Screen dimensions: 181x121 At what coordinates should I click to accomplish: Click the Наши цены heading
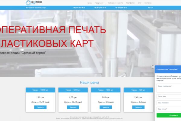(89, 83)
